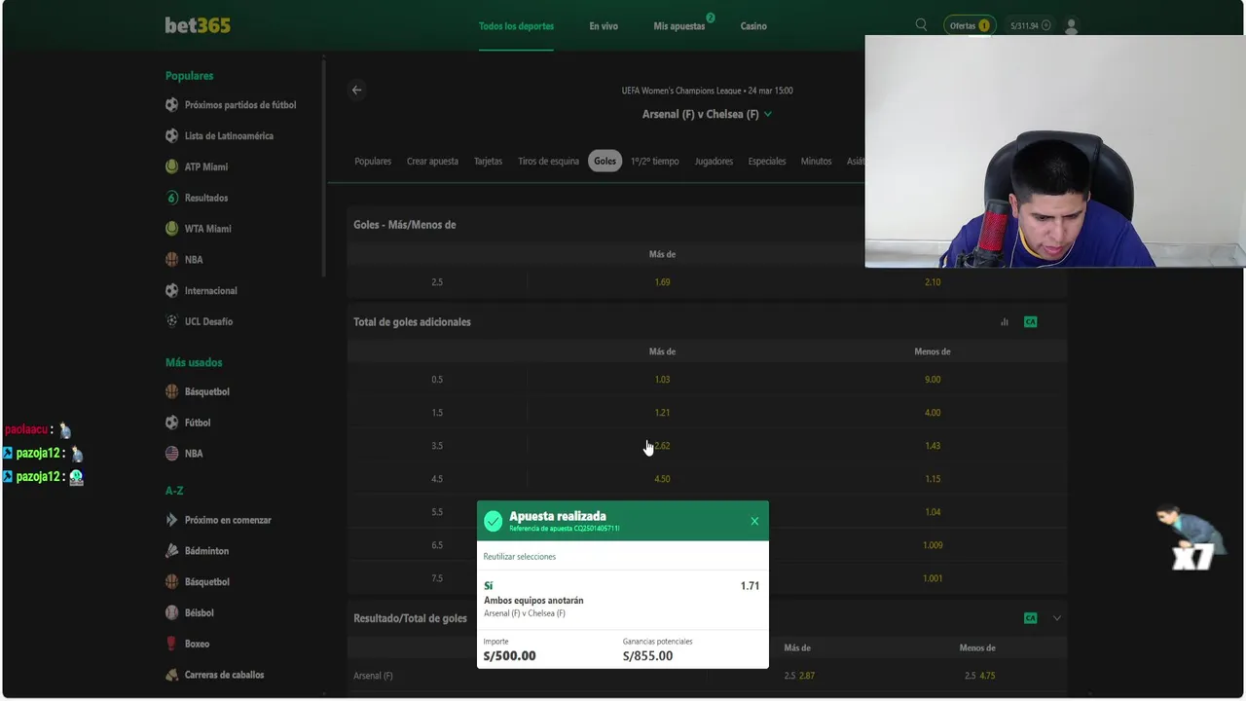Select Arsenal (F) Más de 2.5 odds 2.87

[797, 676]
